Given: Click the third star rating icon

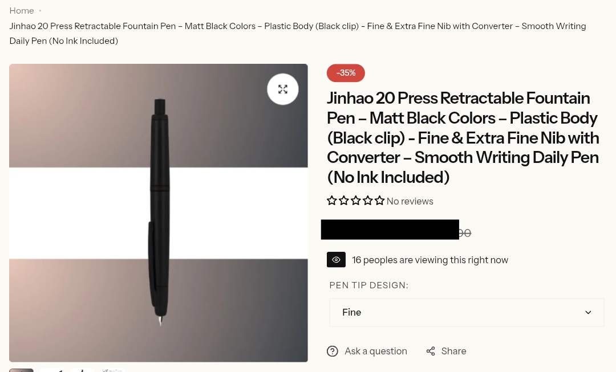Looking at the screenshot, I should (356, 201).
